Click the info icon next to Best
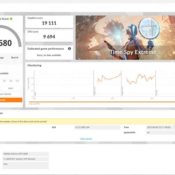This screenshot has height=175, width=175. click(x=17, y=57)
